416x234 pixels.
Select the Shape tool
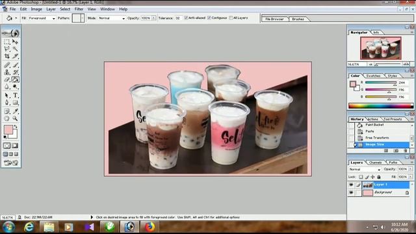[15, 103]
